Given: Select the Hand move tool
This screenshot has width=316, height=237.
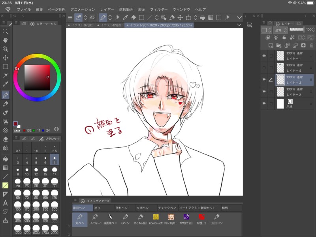Looking at the screenshot, I should pyautogui.click(x=6, y=40).
